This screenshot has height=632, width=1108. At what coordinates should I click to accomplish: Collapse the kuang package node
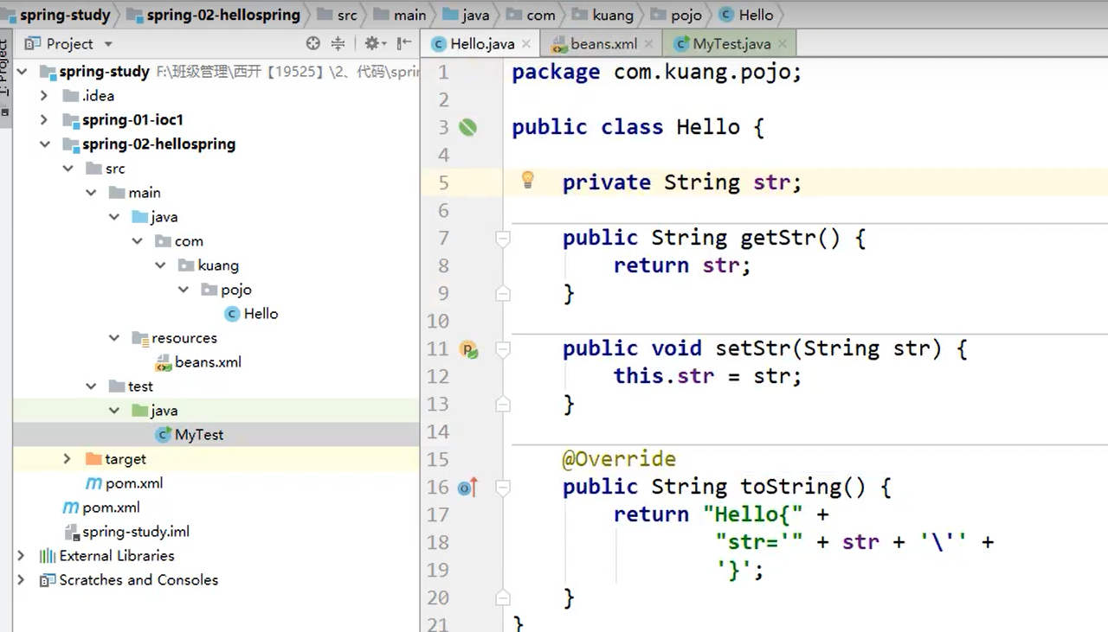click(x=161, y=265)
